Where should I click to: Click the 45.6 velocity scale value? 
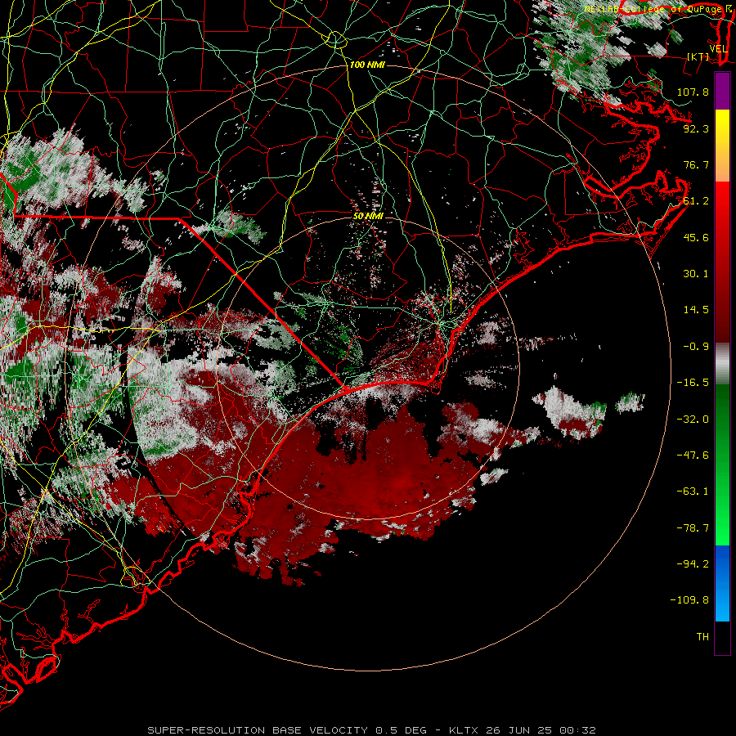point(696,237)
